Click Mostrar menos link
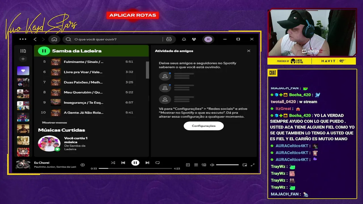 54,122
